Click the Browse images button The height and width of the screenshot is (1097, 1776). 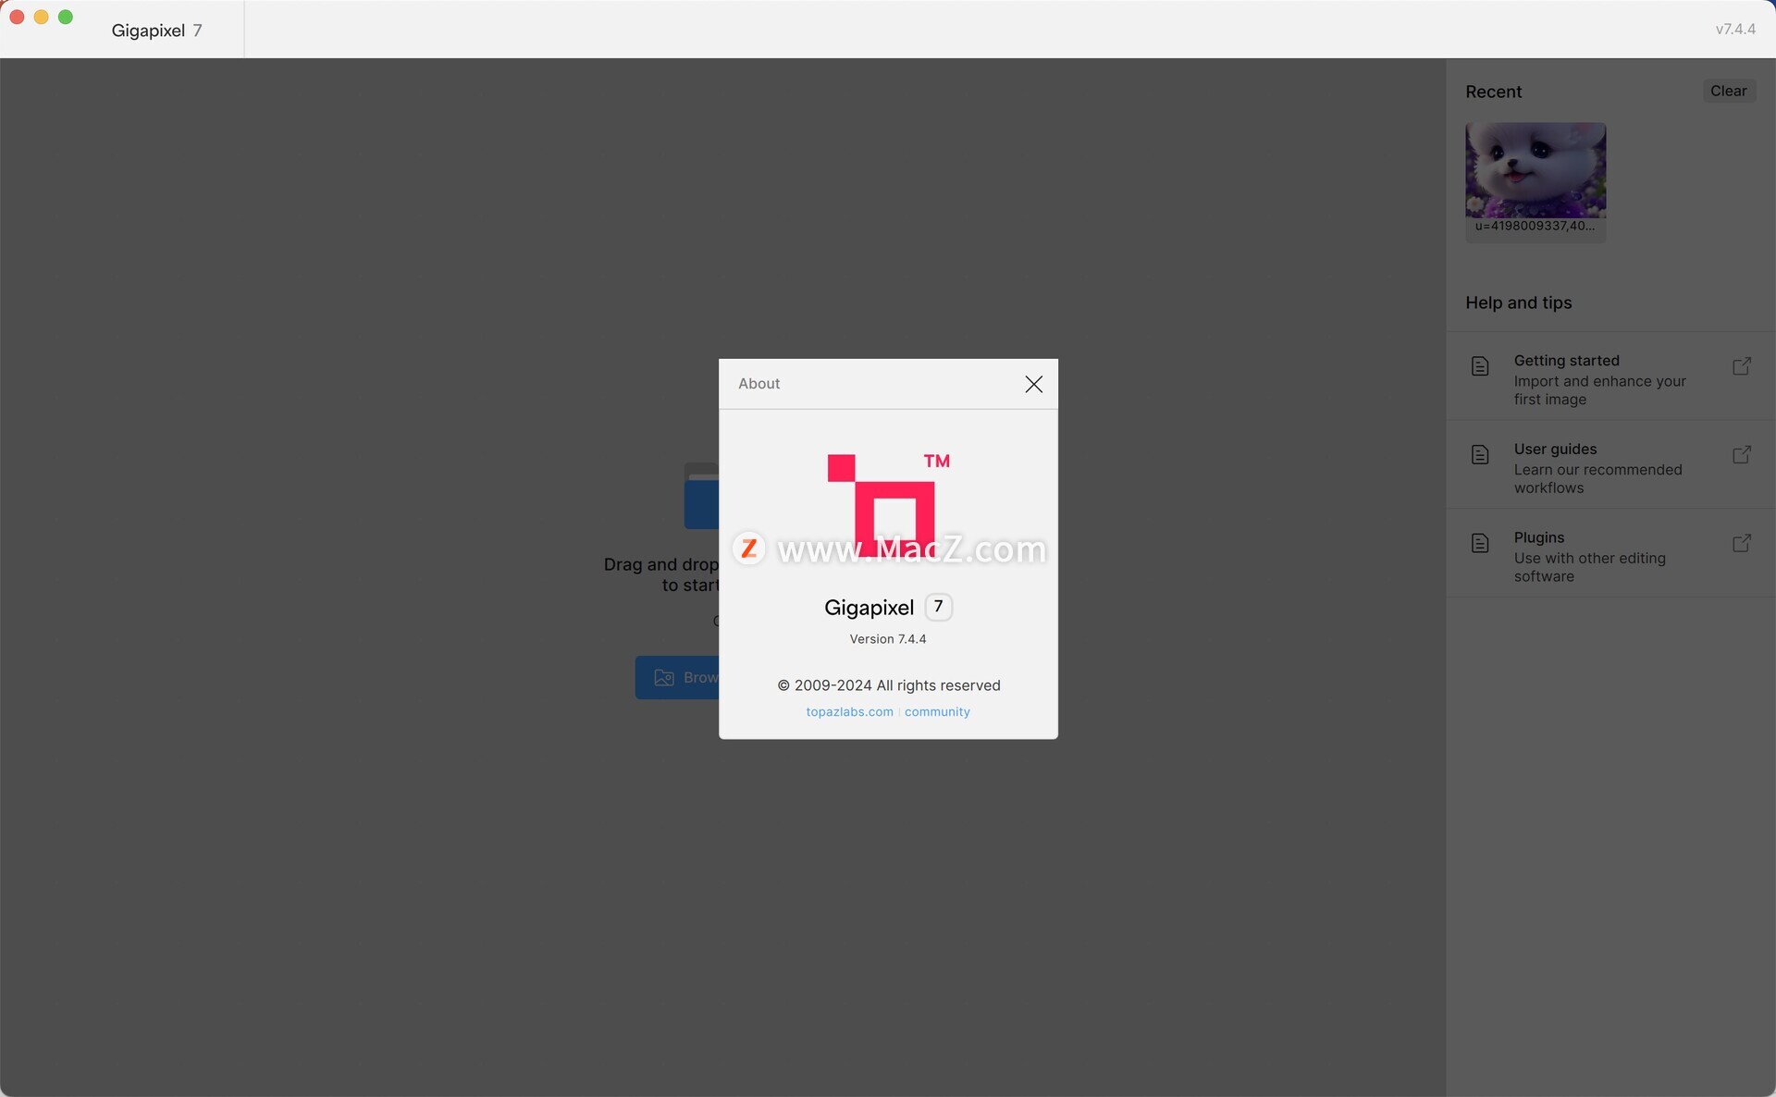pyautogui.click(x=677, y=677)
